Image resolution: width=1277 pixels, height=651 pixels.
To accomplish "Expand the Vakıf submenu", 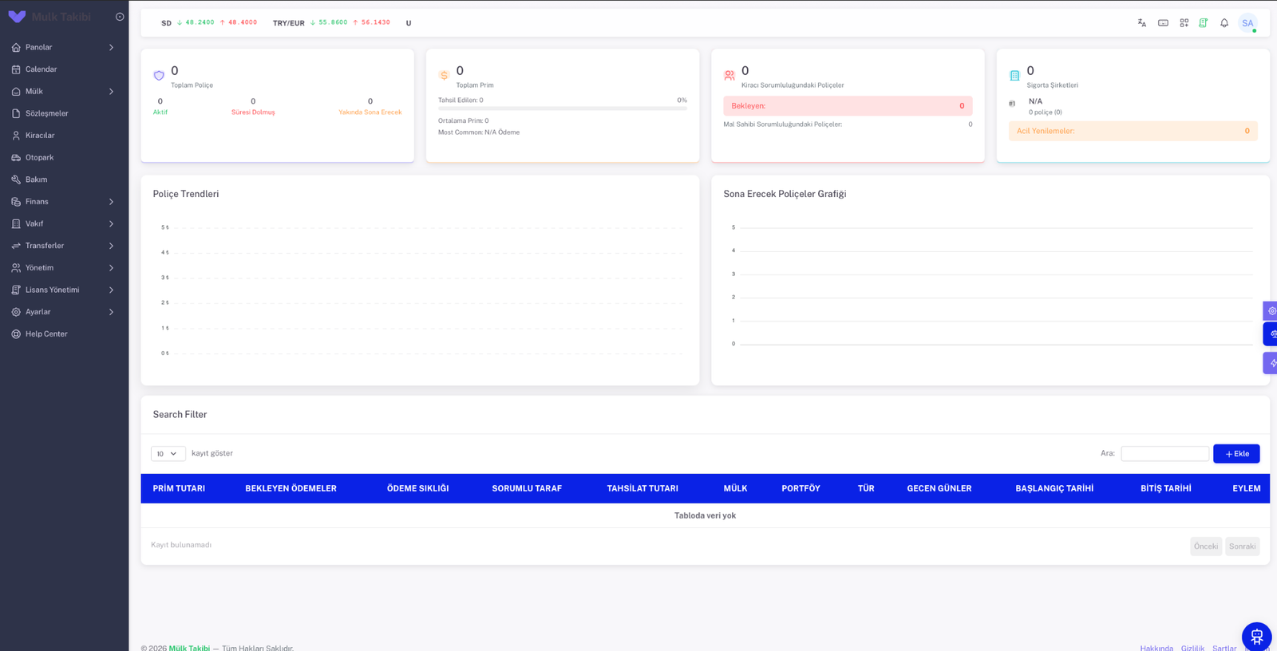I will pyautogui.click(x=64, y=223).
